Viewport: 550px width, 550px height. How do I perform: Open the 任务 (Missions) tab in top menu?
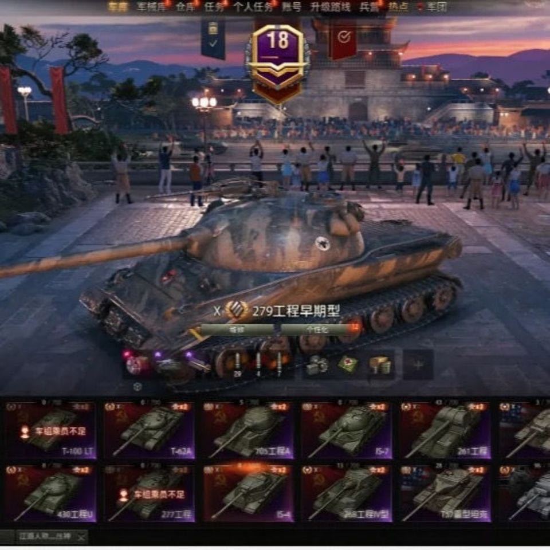214,7
